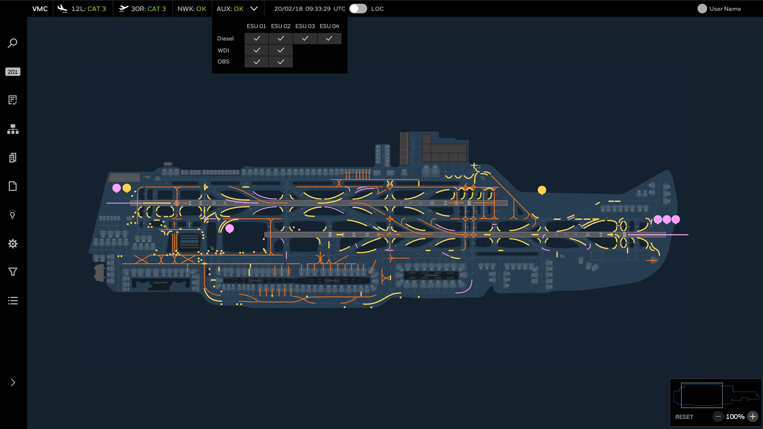Image resolution: width=763 pixels, height=429 pixels.
Task: Open the single page document icon
Action: [x=13, y=186]
